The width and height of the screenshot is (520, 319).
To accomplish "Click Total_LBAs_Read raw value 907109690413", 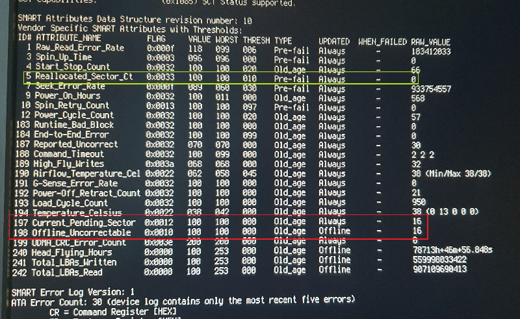I will coord(439,269).
